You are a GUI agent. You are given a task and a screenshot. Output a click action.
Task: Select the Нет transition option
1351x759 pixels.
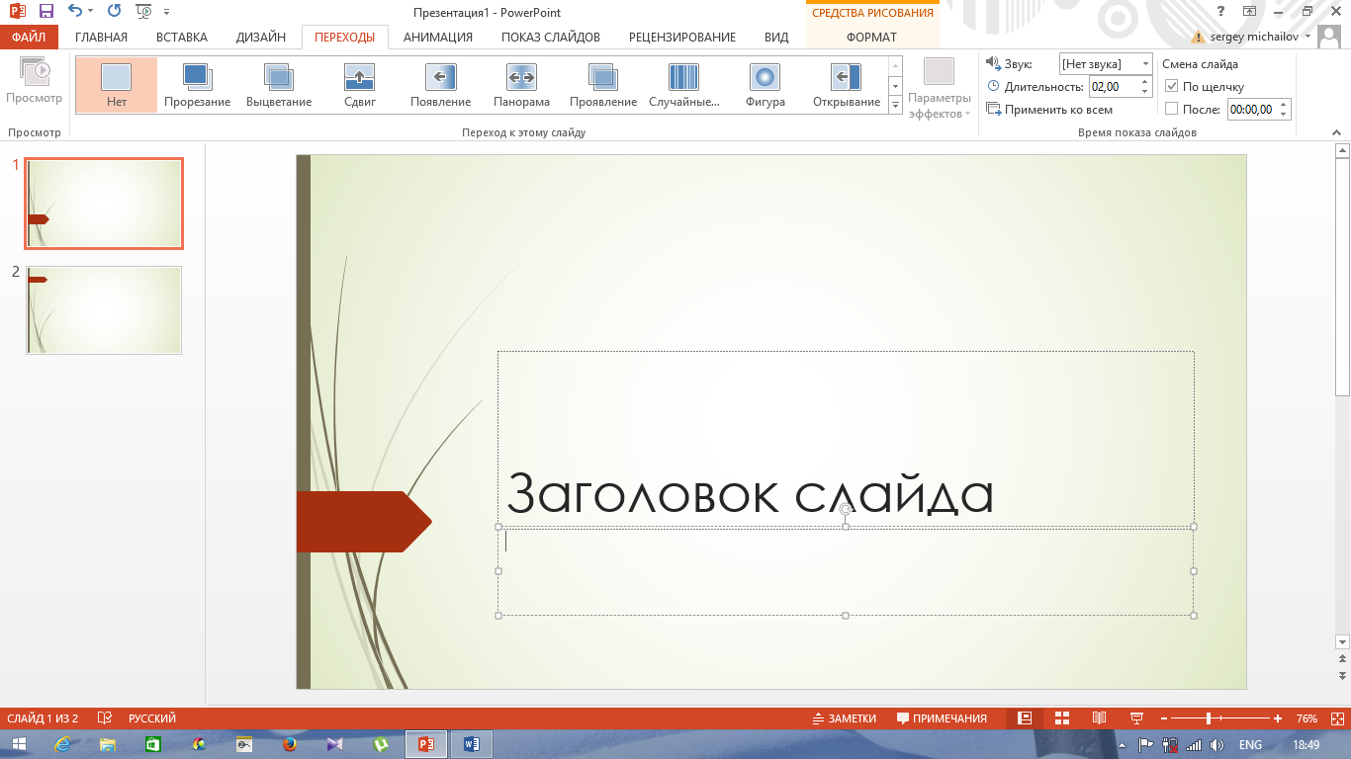pos(117,85)
